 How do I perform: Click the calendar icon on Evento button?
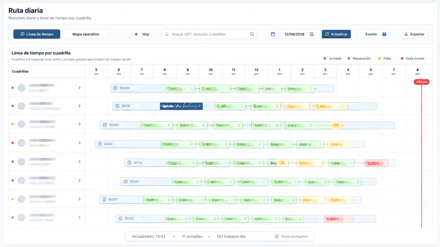click(384, 34)
